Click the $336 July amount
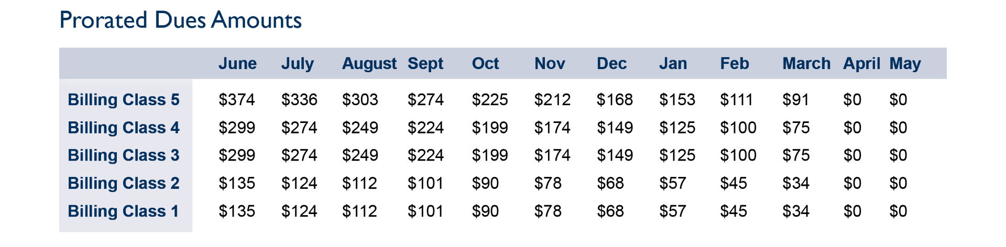Viewport: 1006px width, 247px height. [299, 99]
